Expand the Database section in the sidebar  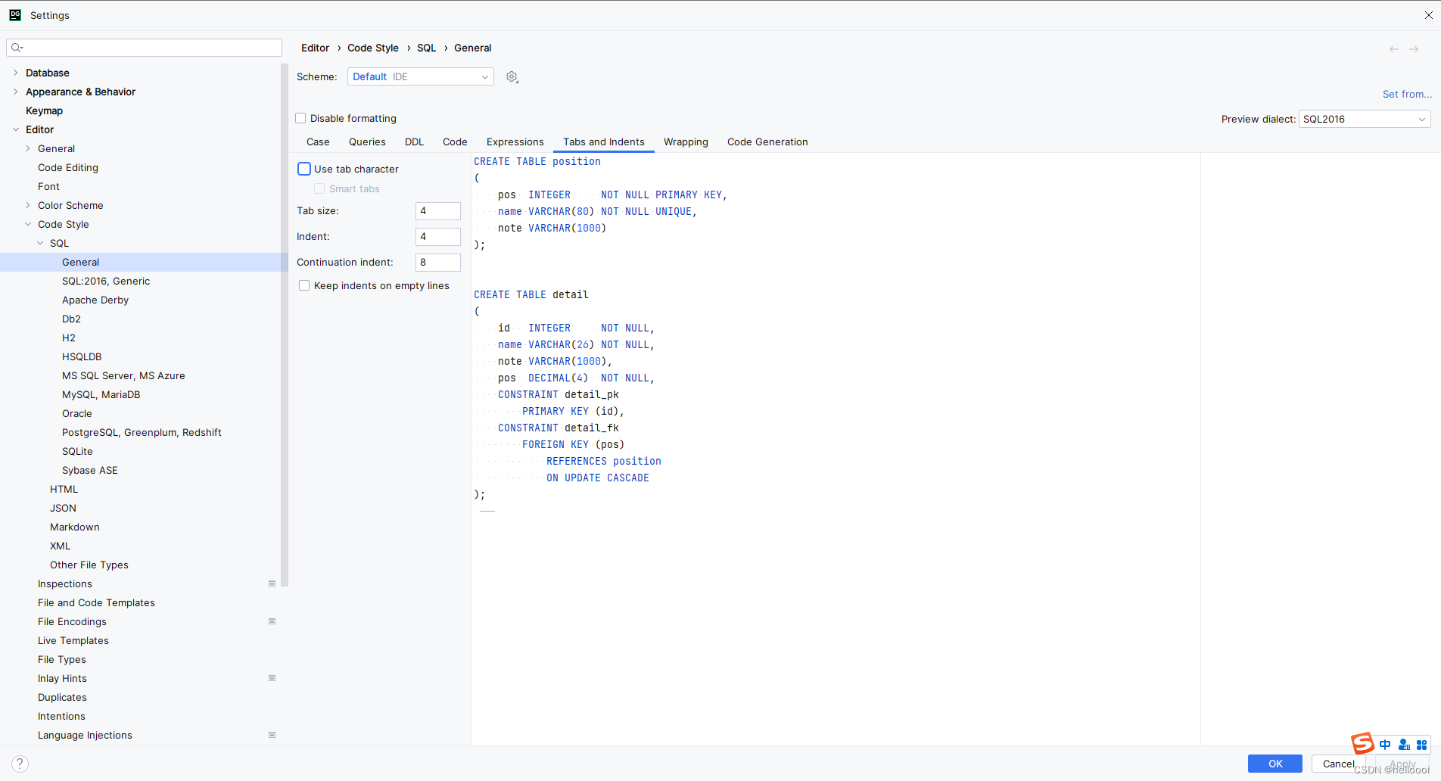tap(15, 73)
